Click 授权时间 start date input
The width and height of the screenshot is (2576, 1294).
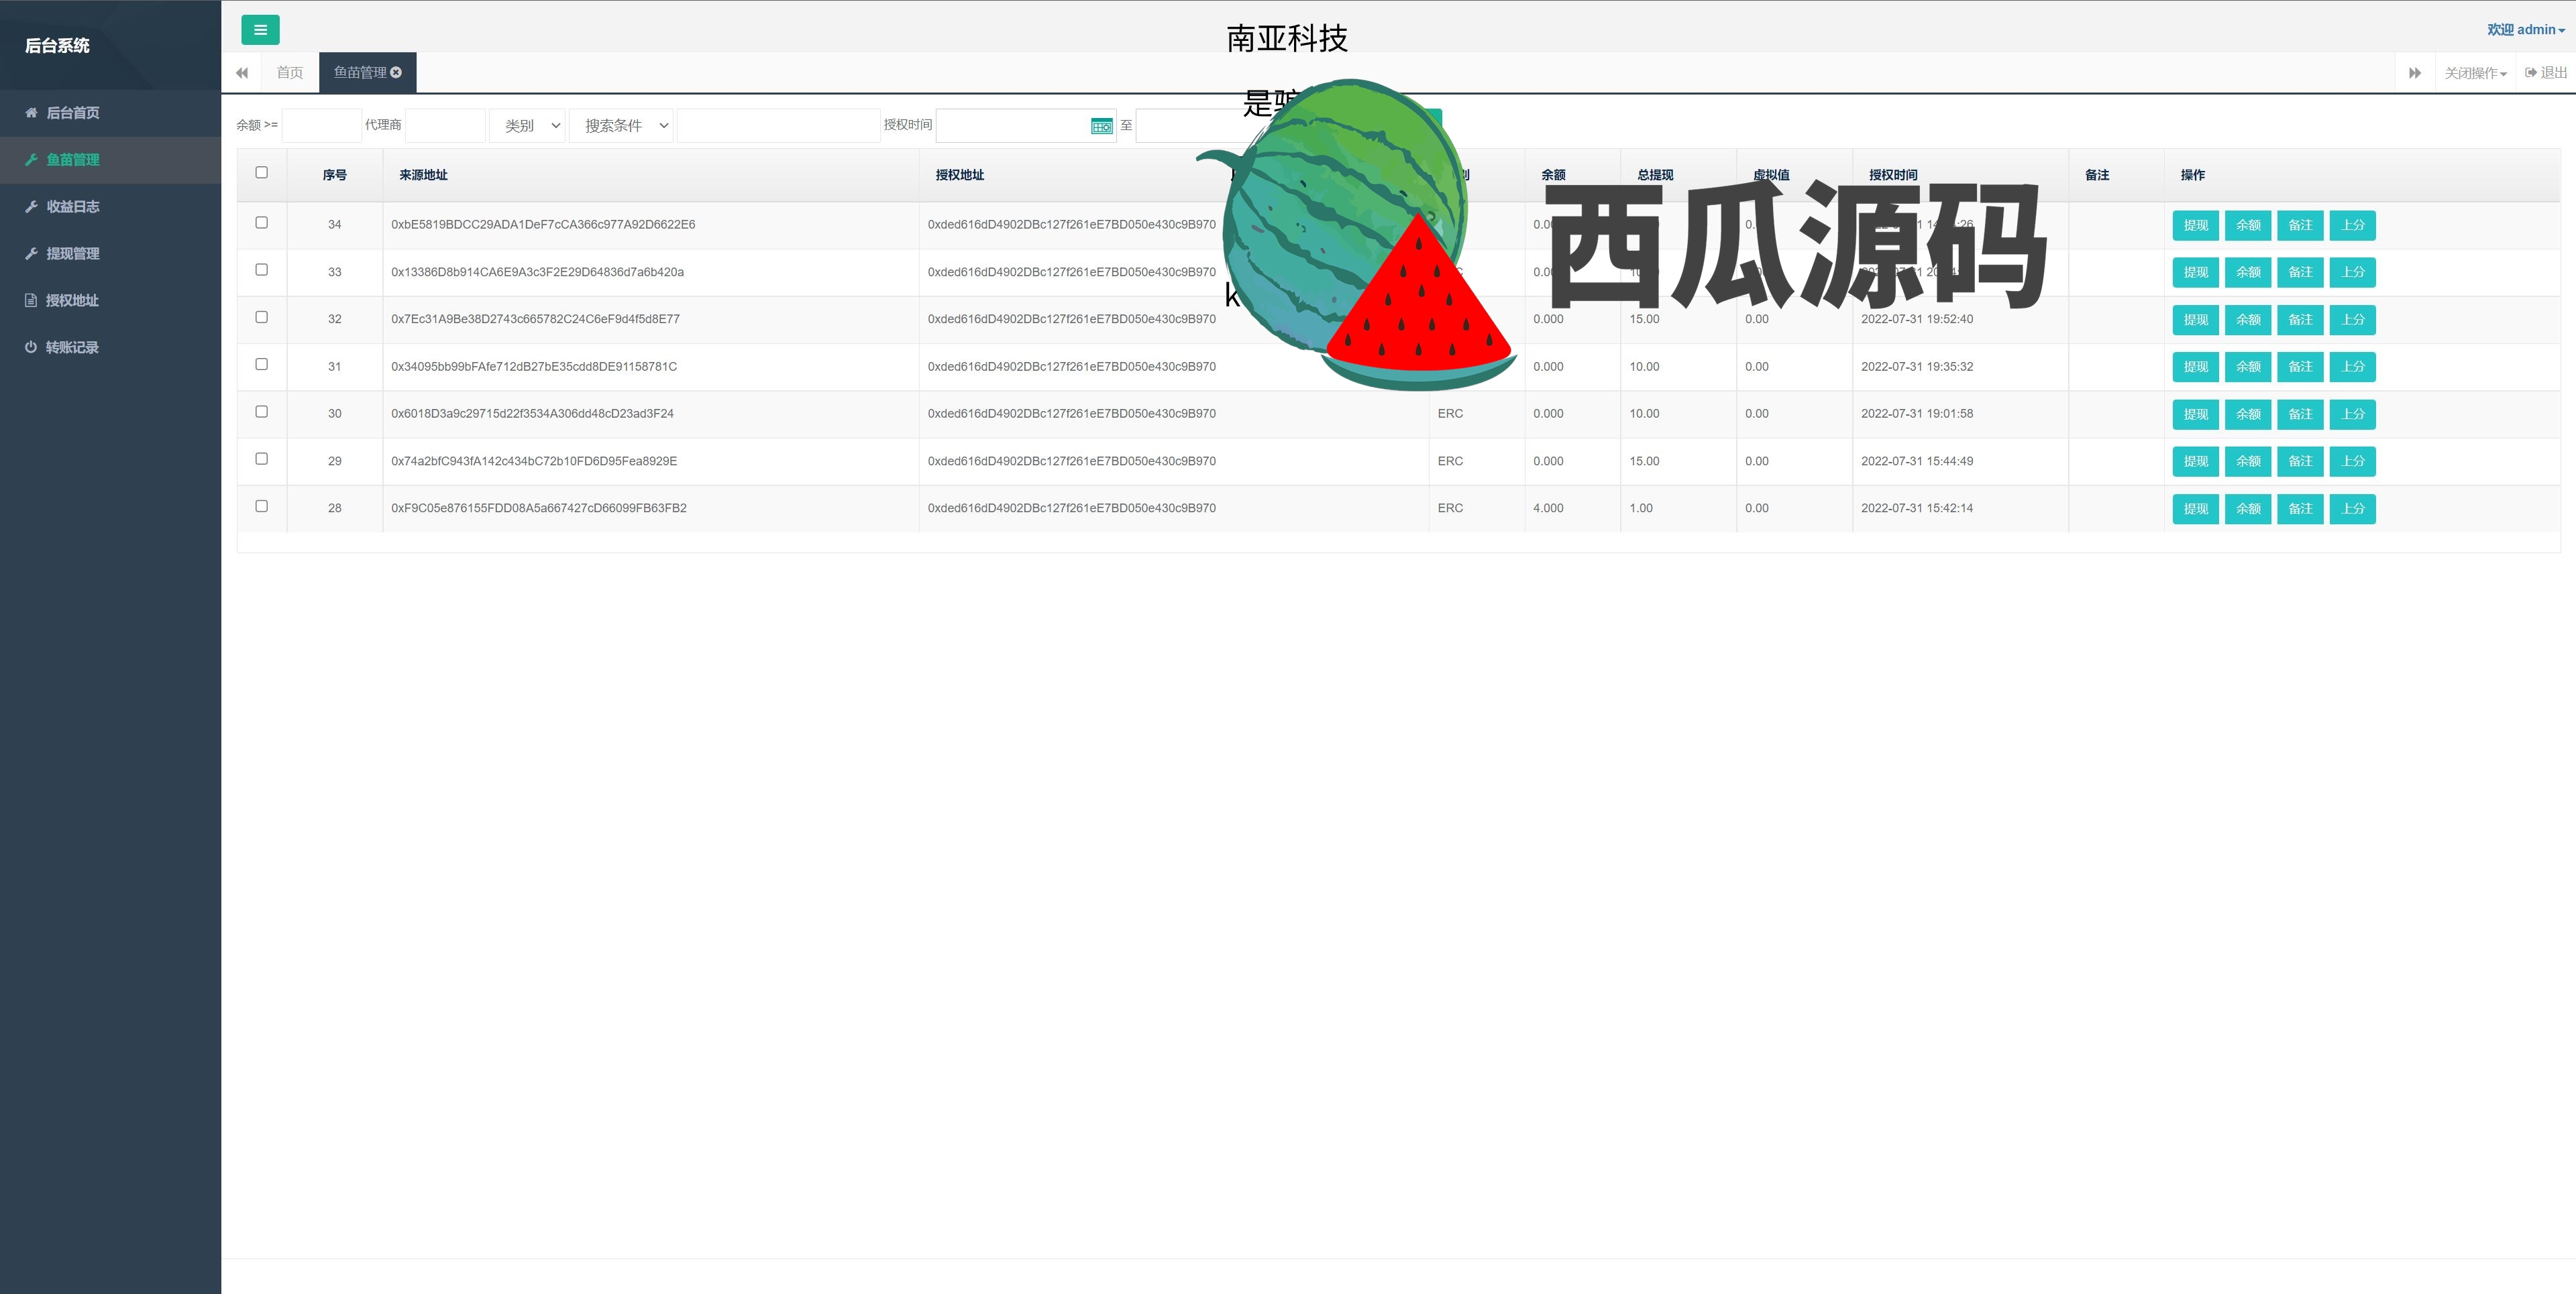1026,126
